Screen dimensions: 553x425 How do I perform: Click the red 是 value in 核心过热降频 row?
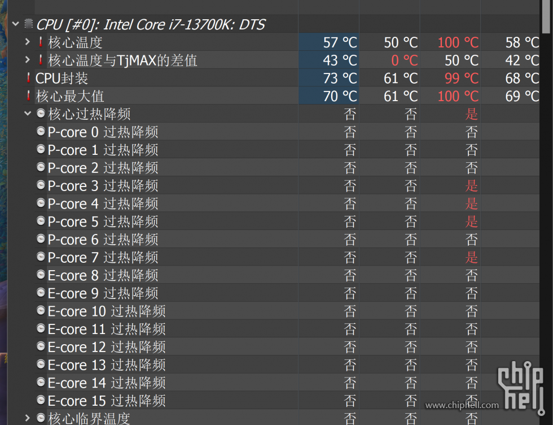pos(472,114)
